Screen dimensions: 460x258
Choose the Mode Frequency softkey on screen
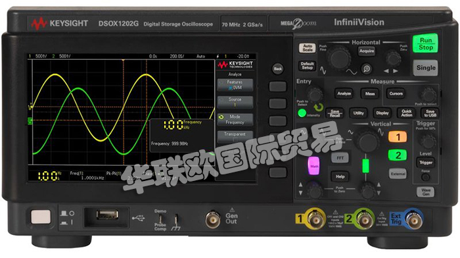pyautogui.click(x=235, y=120)
